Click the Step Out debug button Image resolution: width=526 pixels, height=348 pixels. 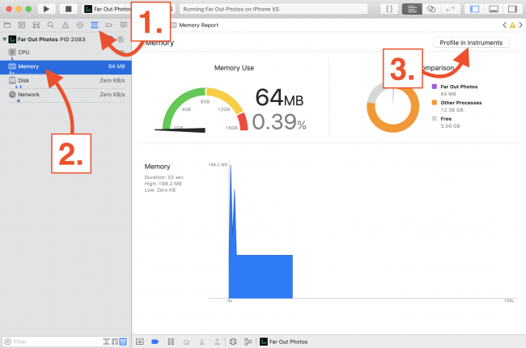[217, 342]
